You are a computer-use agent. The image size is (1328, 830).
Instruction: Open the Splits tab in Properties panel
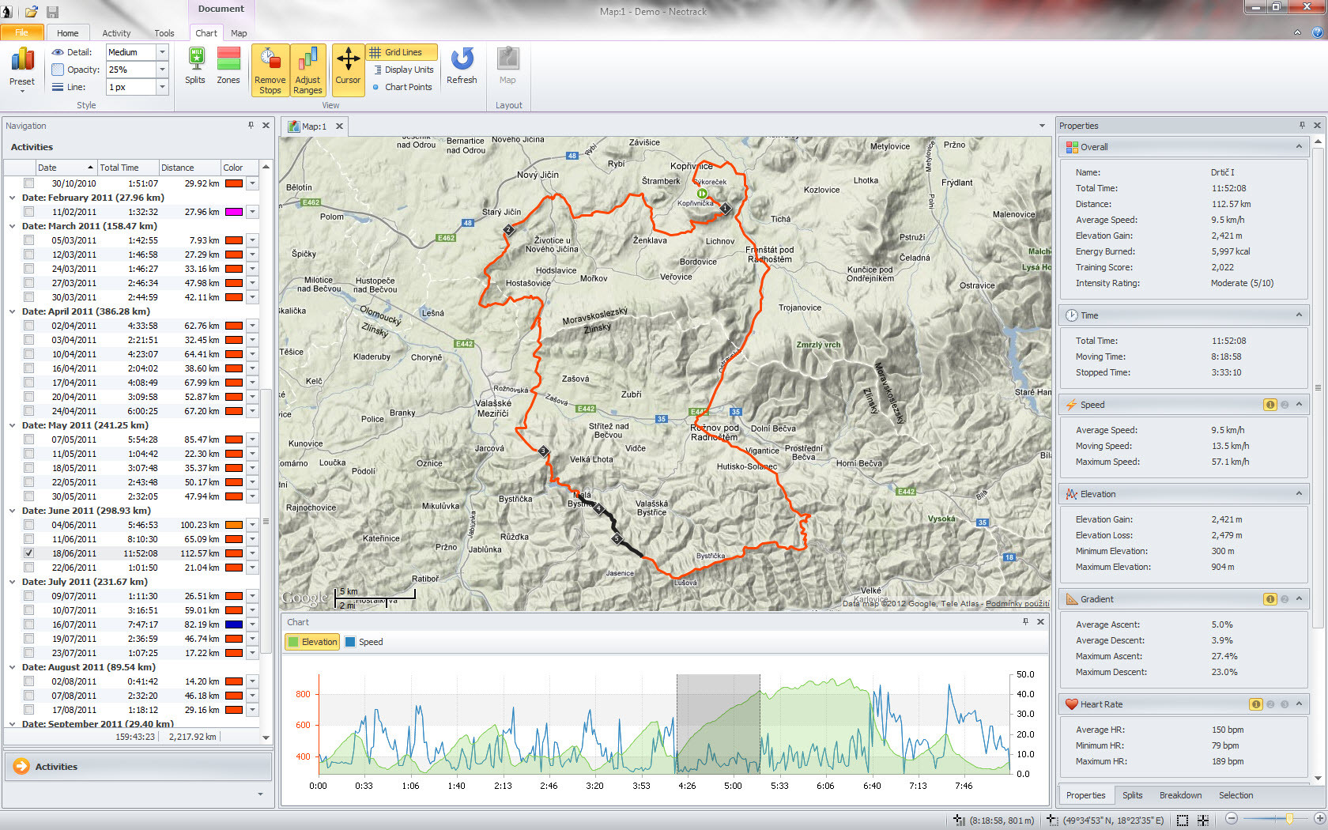click(x=1132, y=795)
